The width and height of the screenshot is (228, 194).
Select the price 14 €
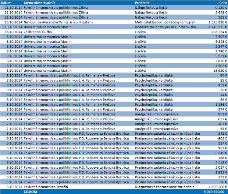coord(224,95)
